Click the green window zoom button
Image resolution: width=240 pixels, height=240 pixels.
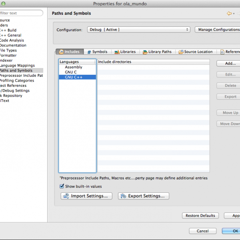click(x=3, y=4)
